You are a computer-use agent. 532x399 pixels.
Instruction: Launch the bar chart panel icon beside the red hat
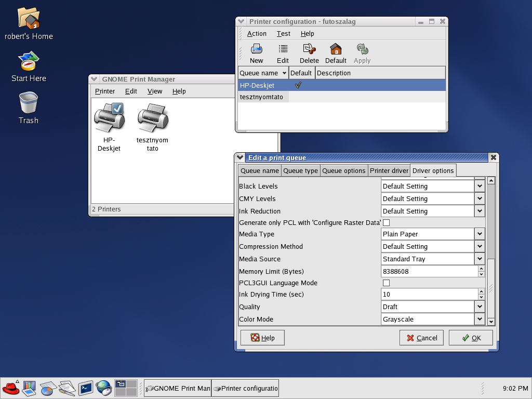pos(29,388)
